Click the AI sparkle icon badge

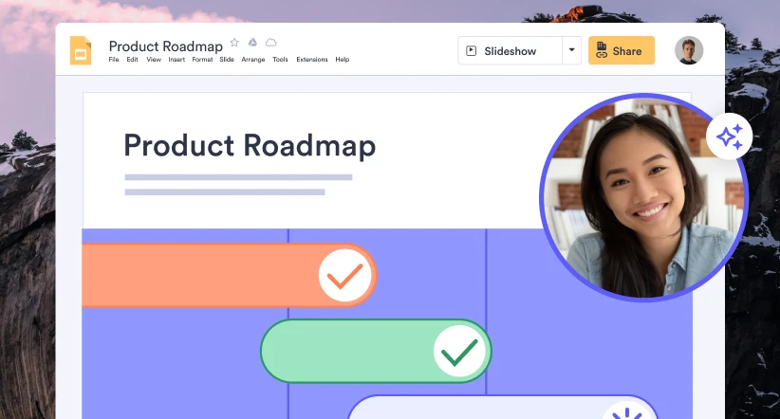click(730, 137)
